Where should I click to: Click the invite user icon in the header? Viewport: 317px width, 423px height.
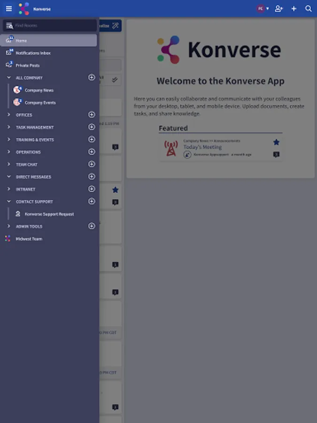click(x=278, y=8)
